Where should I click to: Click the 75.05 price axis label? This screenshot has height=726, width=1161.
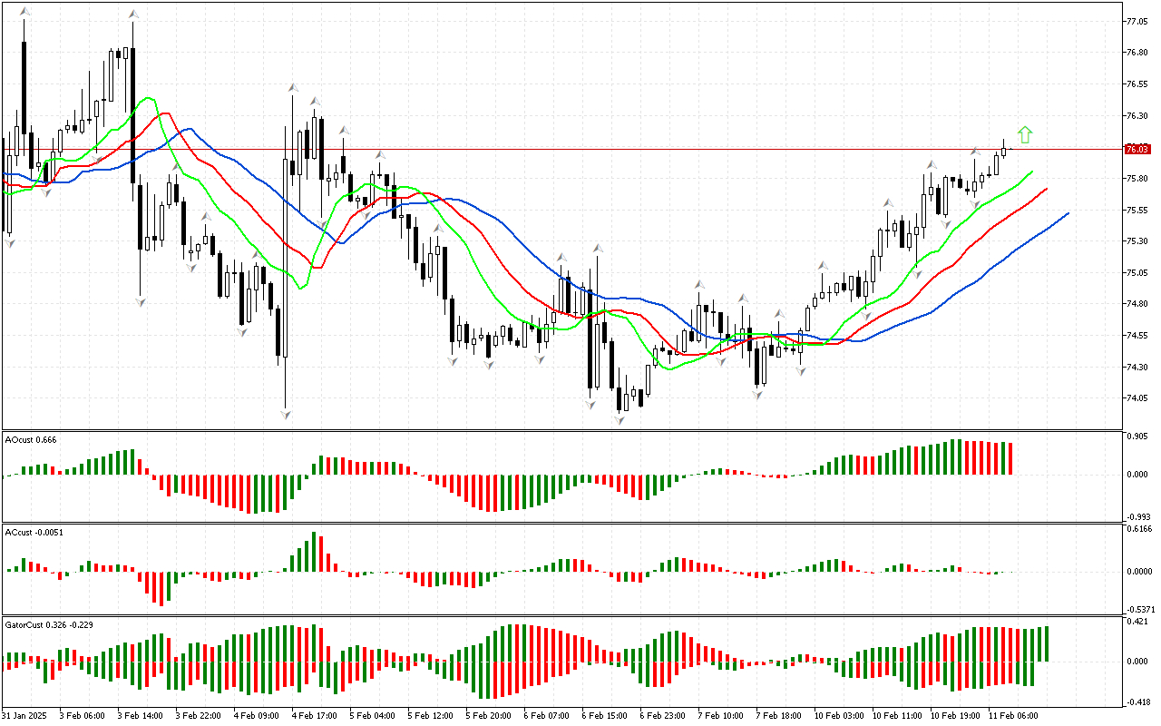1137,273
